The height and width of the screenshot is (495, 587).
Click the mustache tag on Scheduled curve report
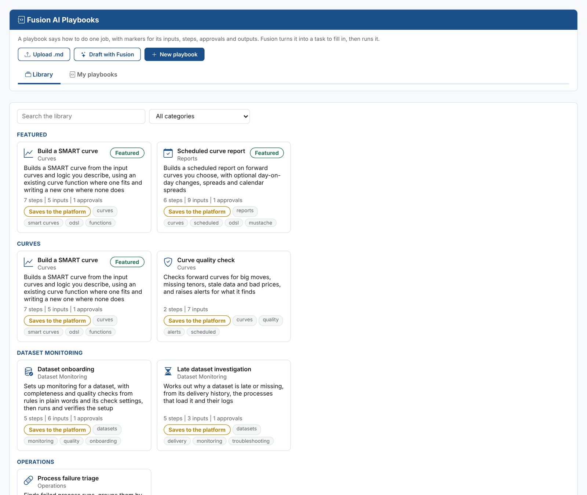(x=260, y=223)
